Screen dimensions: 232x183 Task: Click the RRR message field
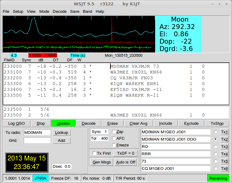point(176,154)
